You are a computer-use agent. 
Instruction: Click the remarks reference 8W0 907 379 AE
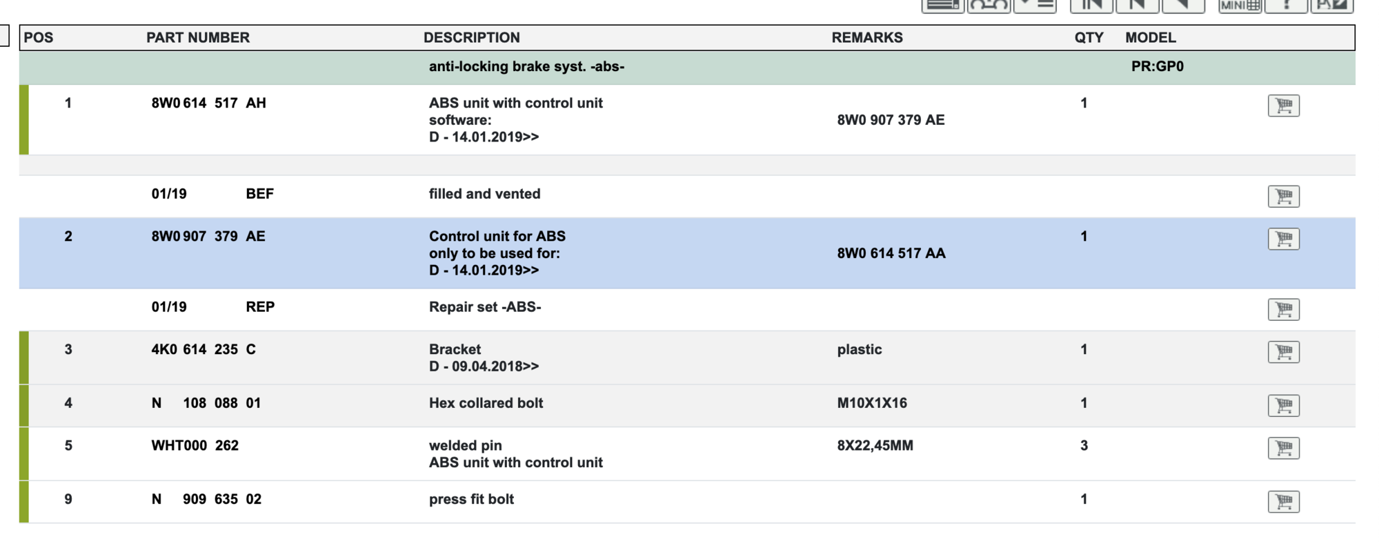(891, 119)
